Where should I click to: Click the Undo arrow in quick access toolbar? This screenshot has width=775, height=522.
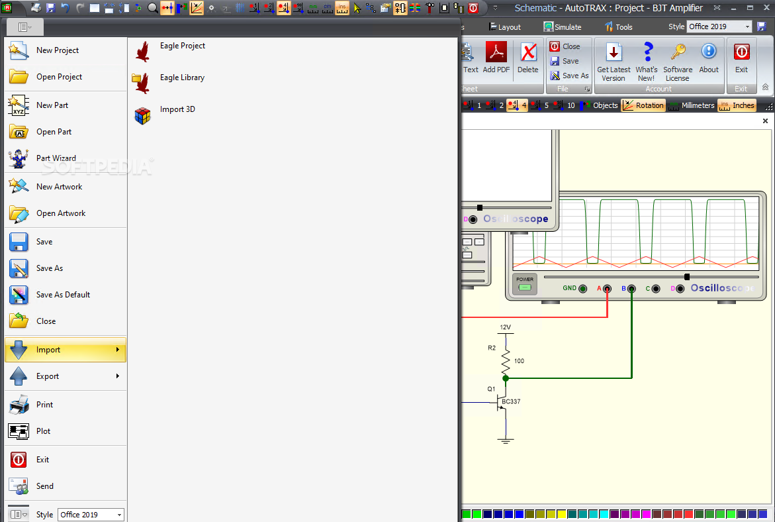click(66, 7)
